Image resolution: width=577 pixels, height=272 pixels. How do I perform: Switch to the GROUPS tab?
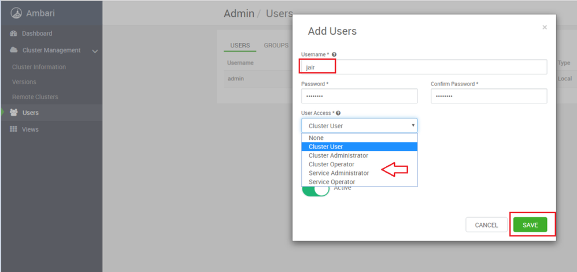point(276,46)
